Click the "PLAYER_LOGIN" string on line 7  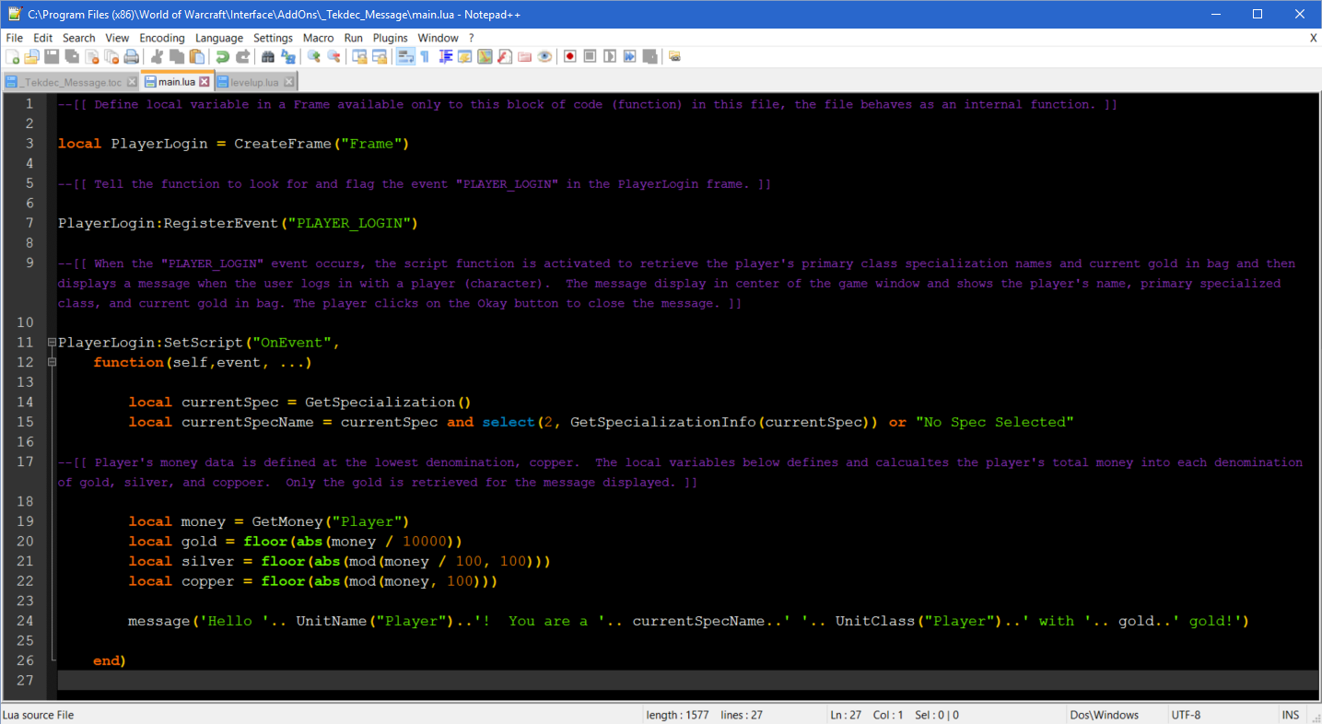click(x=350, y=224)
